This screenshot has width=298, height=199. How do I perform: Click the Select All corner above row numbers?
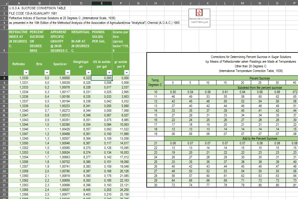click(x=4, y=3)
